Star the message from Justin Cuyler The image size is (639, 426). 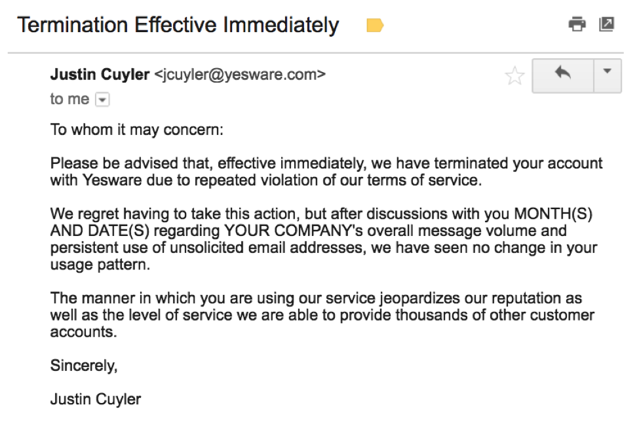tap(514, 77)
